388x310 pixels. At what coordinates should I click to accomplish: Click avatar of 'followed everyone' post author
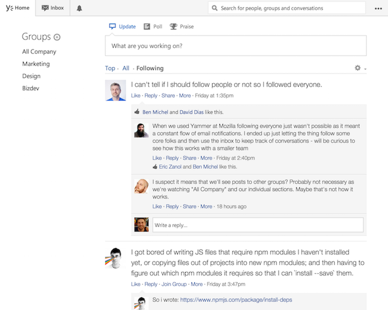(116, 90)
